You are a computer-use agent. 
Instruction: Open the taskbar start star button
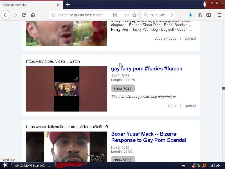[x=5, y=165]
